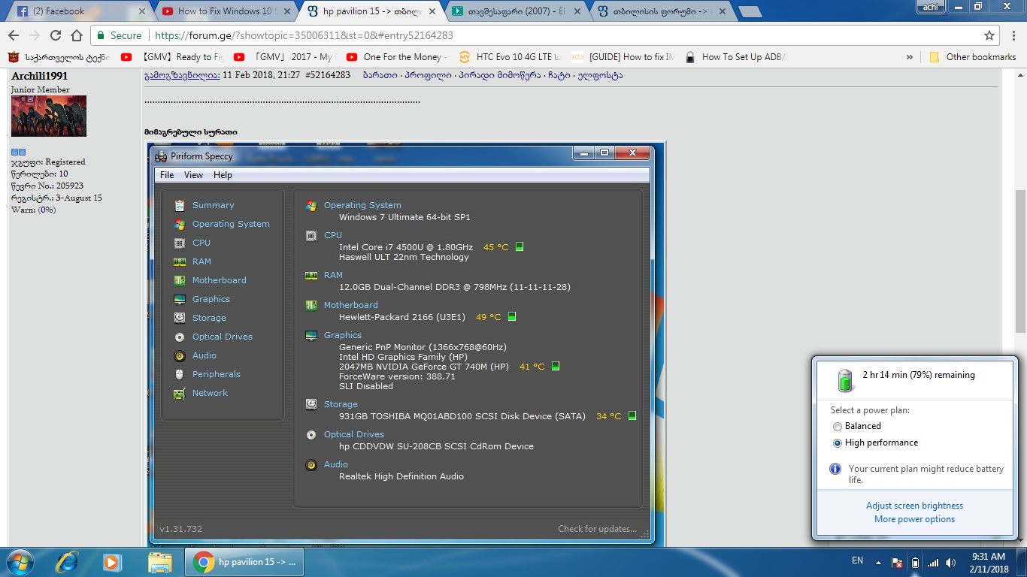Click the Storage 34 °C temperature indicator square
Screen dimensions: 1027x577
click(x=632, y=415)
